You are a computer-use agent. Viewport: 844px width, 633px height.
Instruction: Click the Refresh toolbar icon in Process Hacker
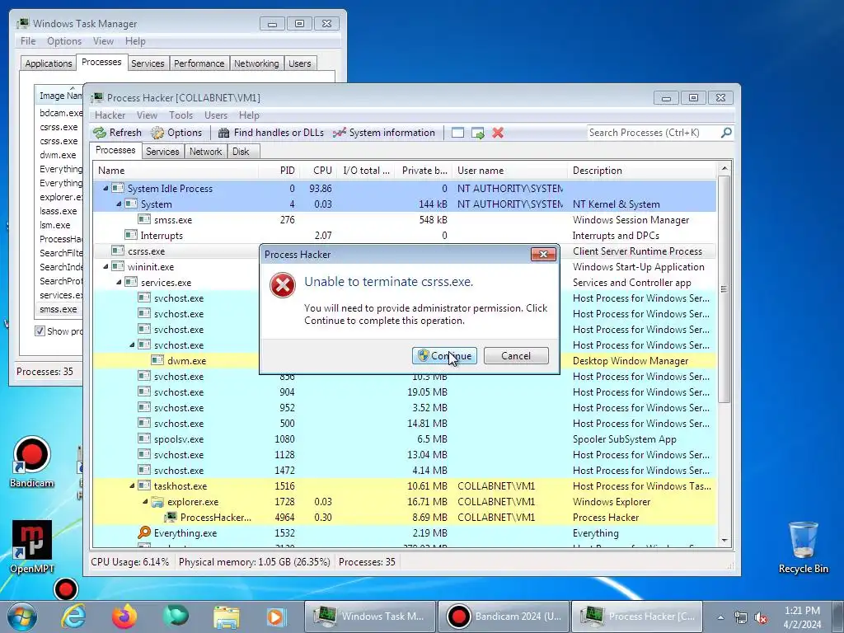click(100, 133)
